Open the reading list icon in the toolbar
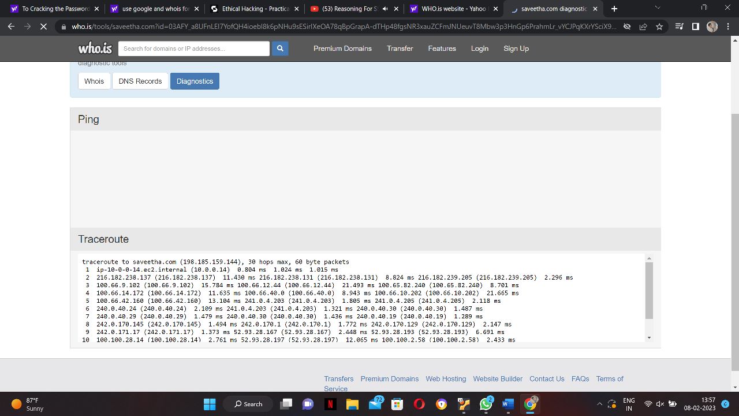 [x=679, y=26]
